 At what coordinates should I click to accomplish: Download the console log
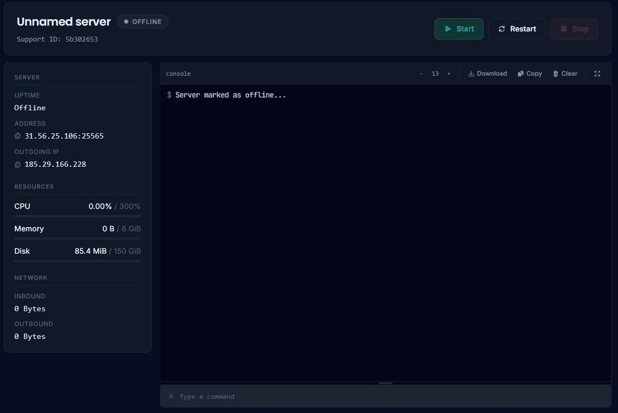(x=487, y=74)
